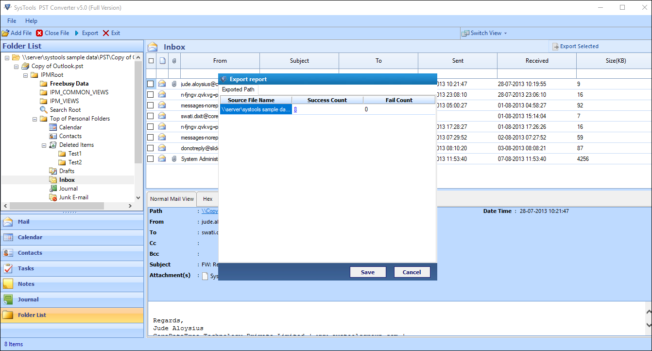The height and width of the screenshot is (351, 652).
Task: Click the Close File red icon
Action: 39,33
